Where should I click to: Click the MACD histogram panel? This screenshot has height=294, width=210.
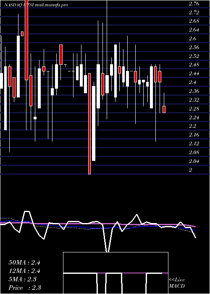tap(115, 273)
